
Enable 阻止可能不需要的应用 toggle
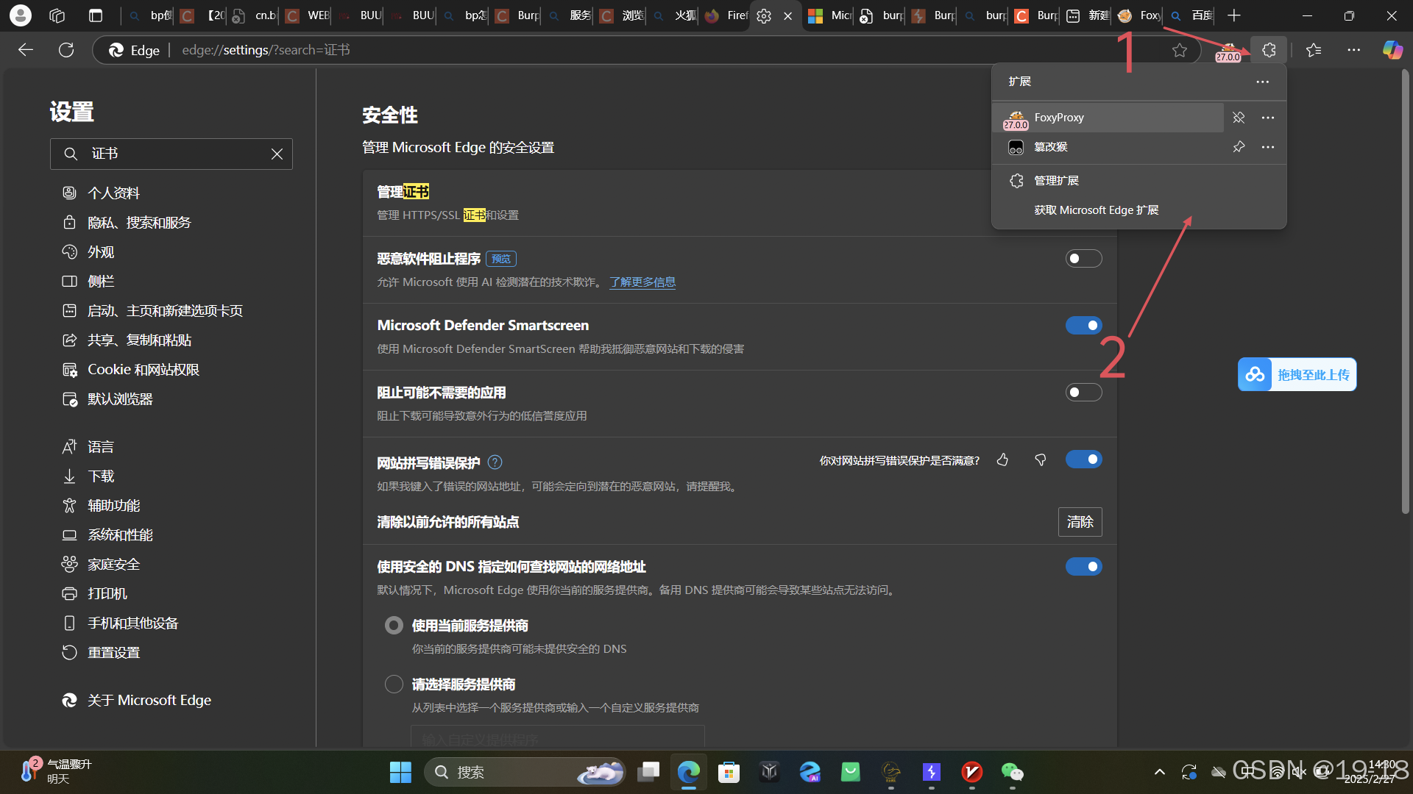[1083, 393]
